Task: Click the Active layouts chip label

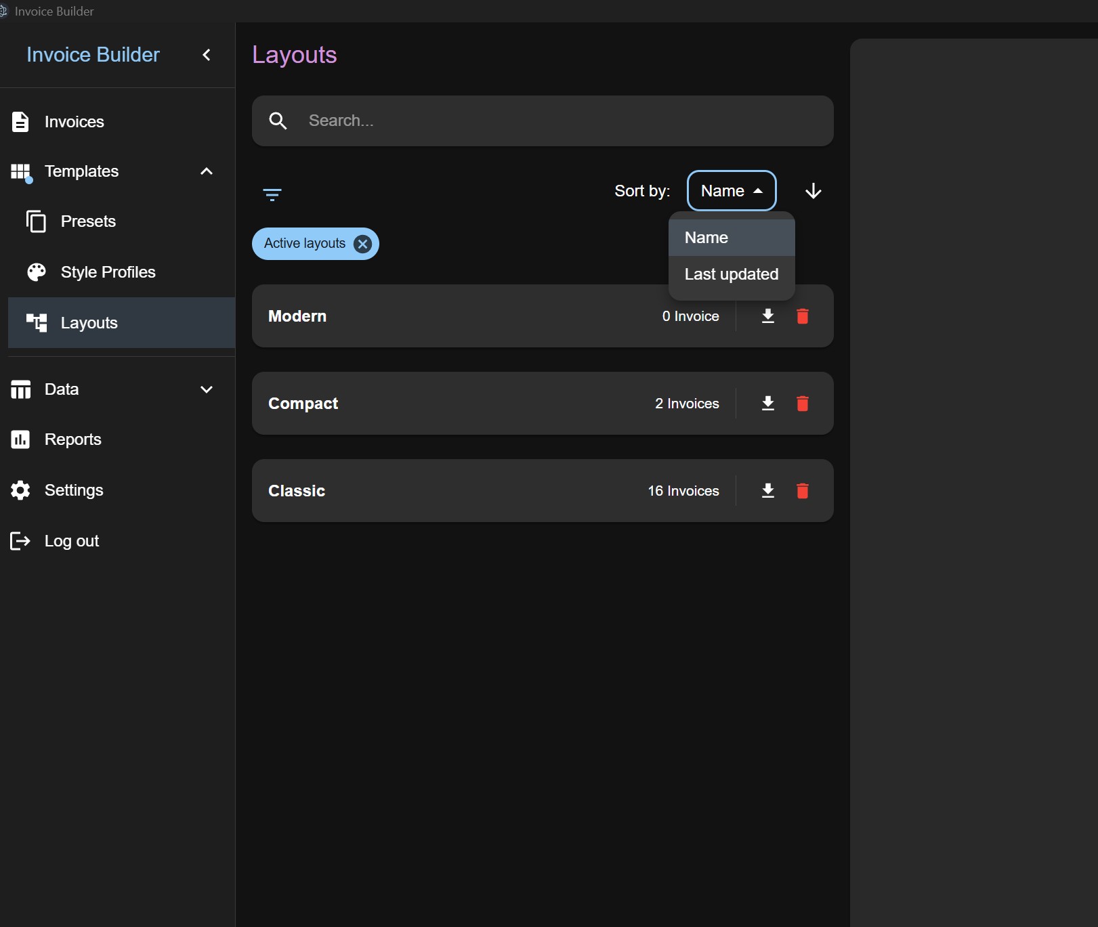Action: (x=305, y=243)
